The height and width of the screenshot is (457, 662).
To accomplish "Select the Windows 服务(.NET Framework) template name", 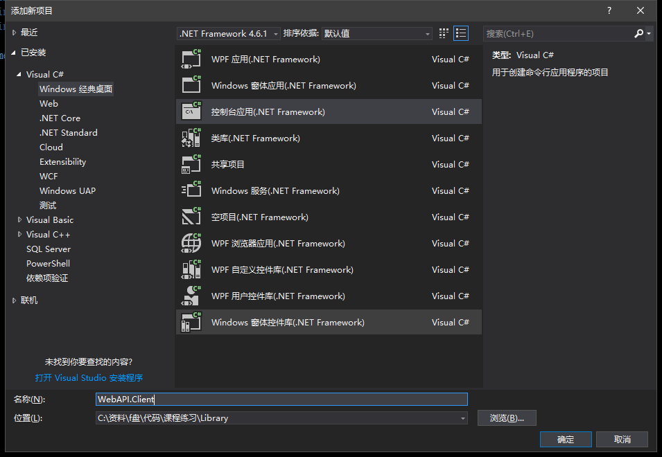I will coord(275,191).
